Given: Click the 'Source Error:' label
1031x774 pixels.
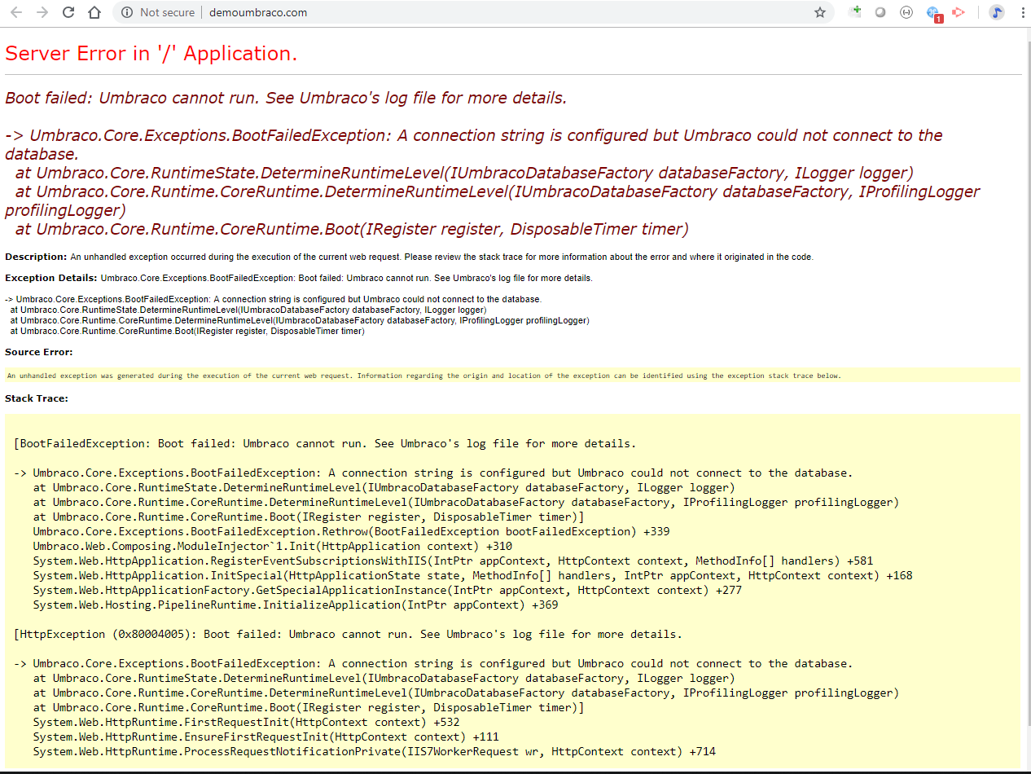Looking at the screenshot, I should (x=39, y=352).
